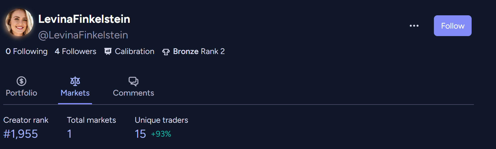
Task: Switch to the Comments tab label
Action: [x=134, y=93]
